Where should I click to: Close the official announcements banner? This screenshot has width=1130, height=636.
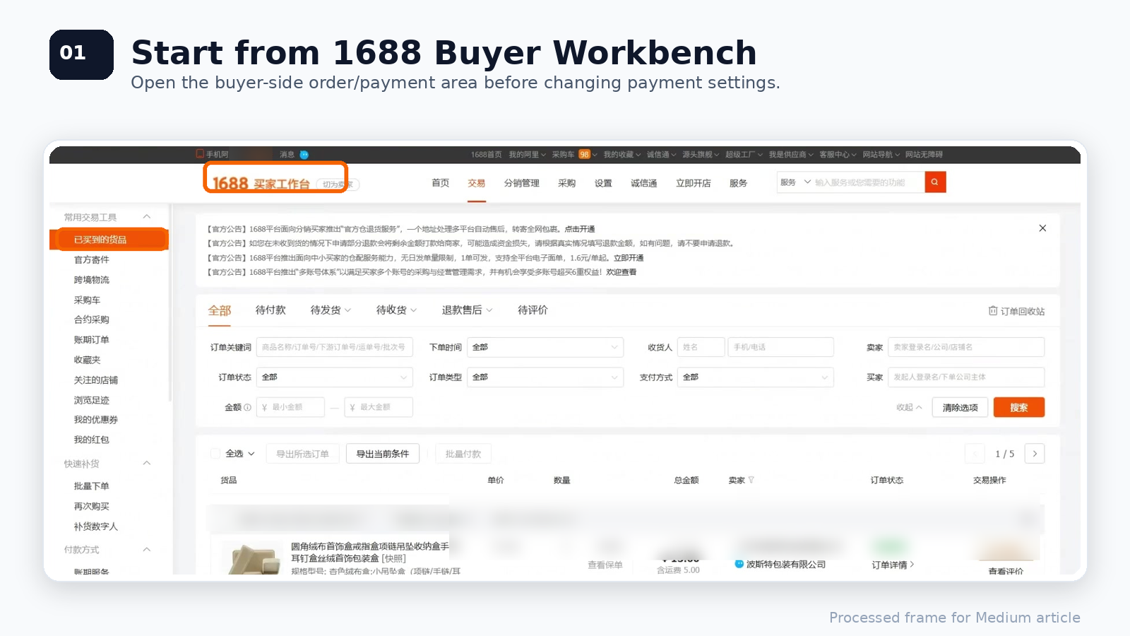(1042, 228)
